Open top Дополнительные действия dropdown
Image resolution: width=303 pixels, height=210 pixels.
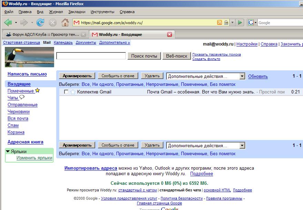coord(206,77)
